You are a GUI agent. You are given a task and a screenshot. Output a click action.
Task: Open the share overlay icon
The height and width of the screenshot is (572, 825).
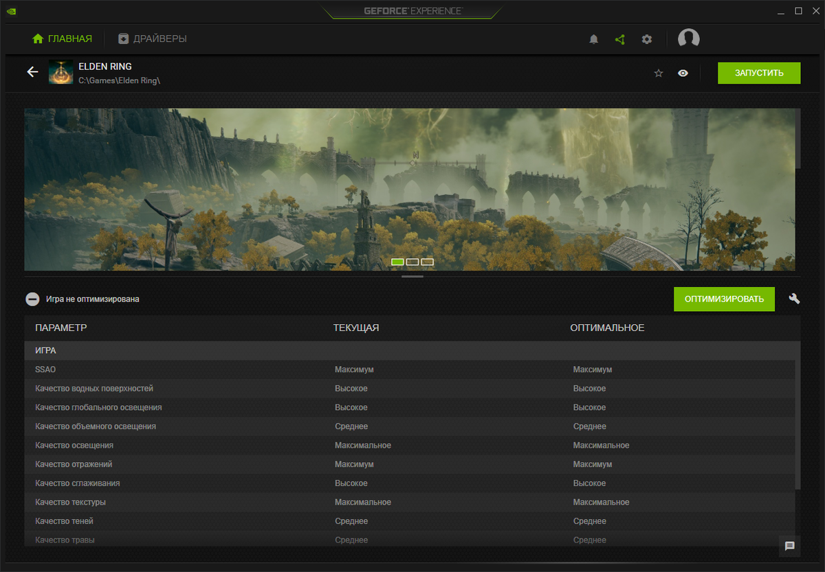point(620,39)
